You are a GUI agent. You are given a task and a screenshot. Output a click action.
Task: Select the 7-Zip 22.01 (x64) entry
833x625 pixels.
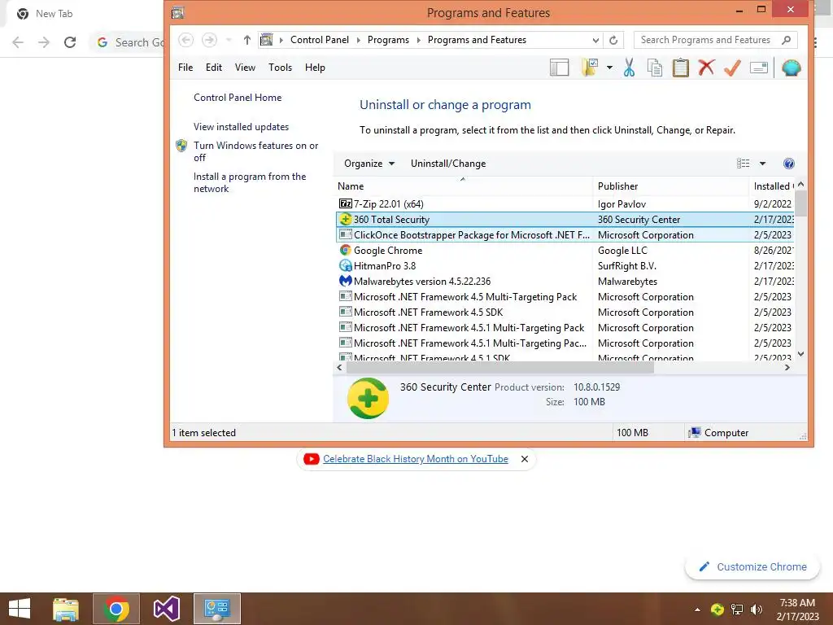pos(565,204)
